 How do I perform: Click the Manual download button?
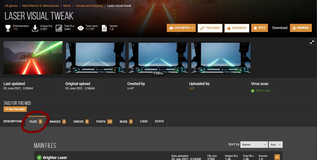(x=301, y=28)
